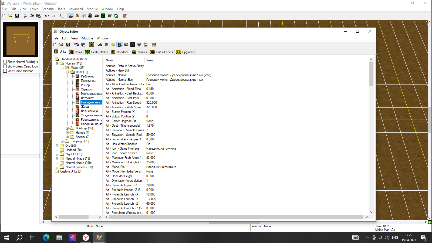This screenshot has width=432, height=243.
Task: Expand the Heroes (4) folder
Action: 67,133
